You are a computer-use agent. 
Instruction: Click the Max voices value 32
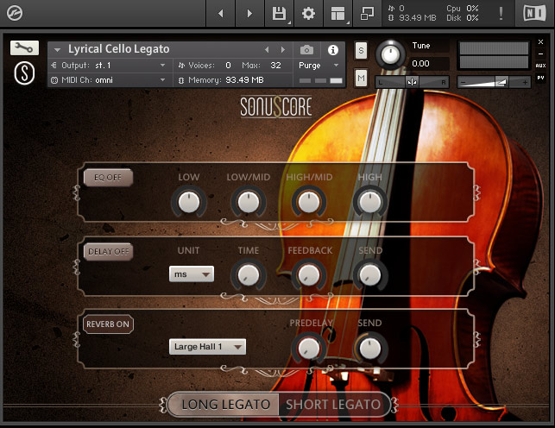click(275, 66)
